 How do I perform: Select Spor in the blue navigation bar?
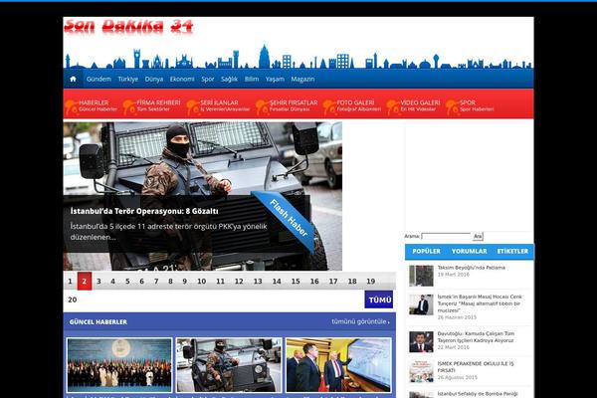tap(208, 79)
